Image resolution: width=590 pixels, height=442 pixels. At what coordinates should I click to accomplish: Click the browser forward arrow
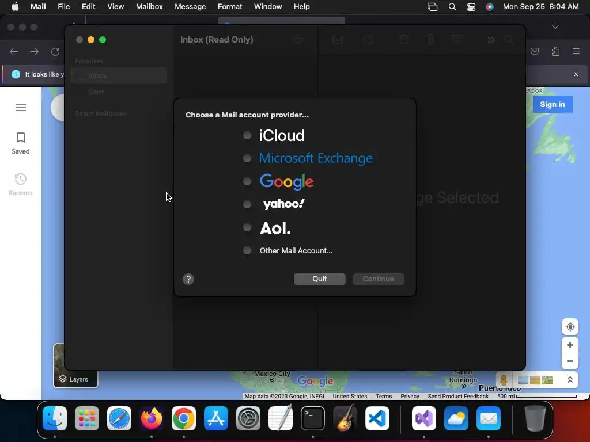click(x=35, y=51)
